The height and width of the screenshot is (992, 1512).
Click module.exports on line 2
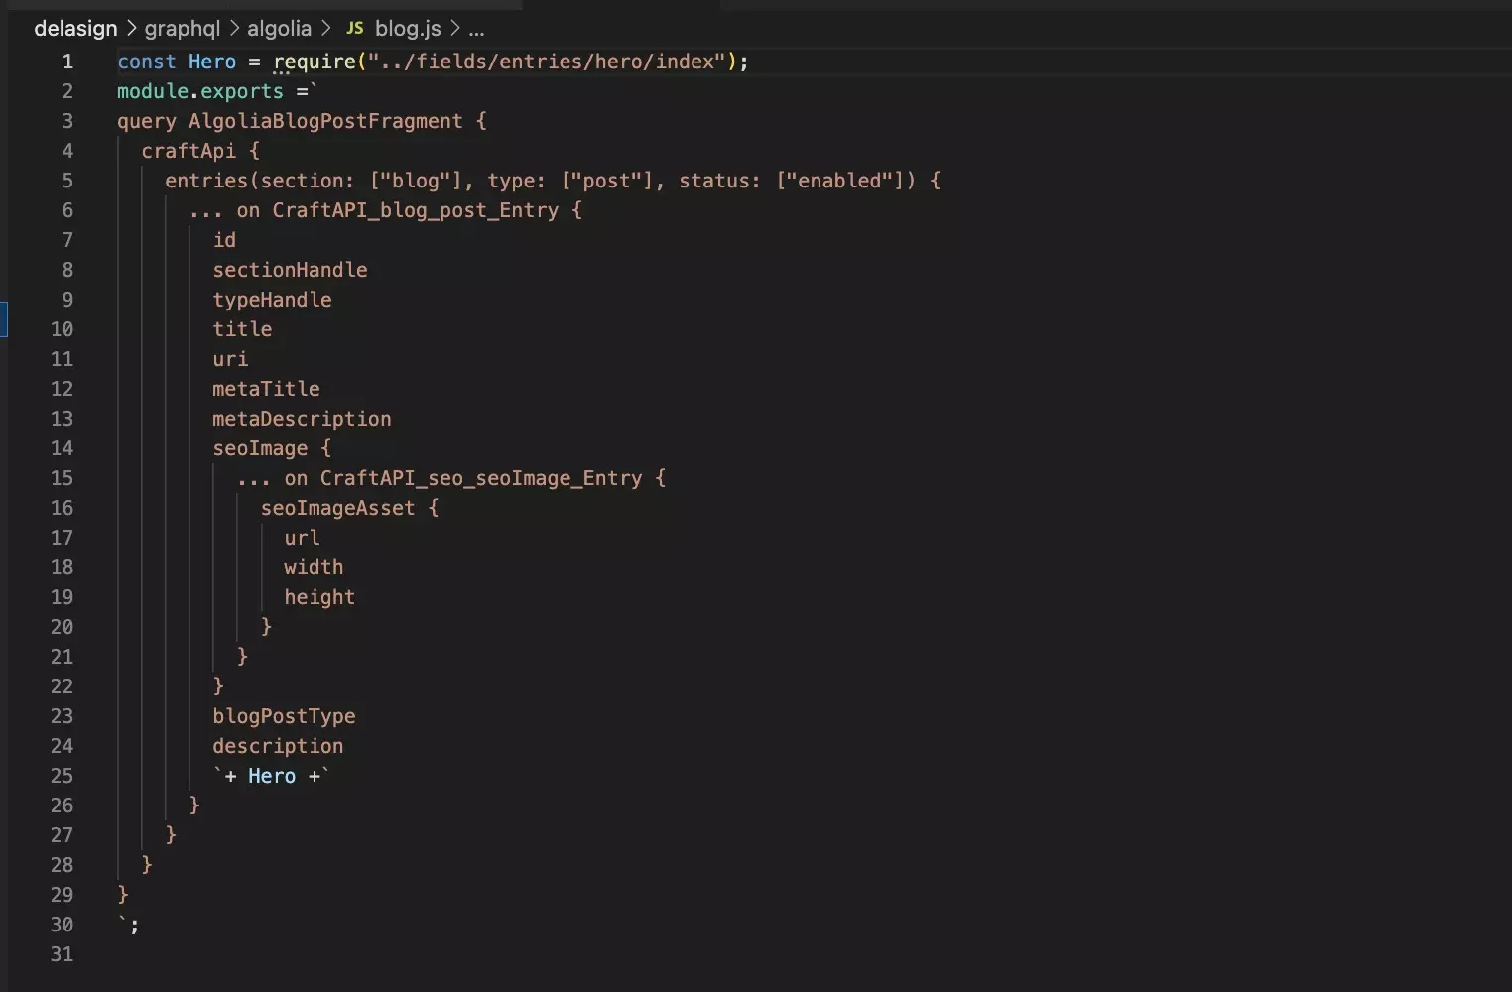coord(200,91)
